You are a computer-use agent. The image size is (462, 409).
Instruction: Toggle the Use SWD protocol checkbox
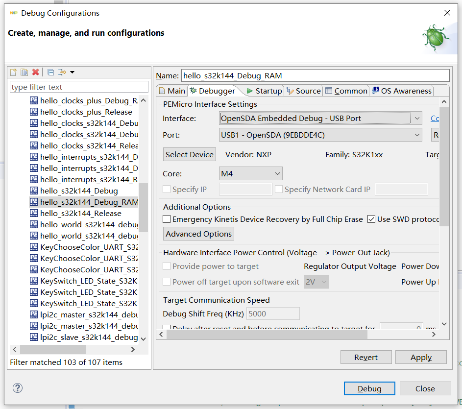(x=371, y=219)
